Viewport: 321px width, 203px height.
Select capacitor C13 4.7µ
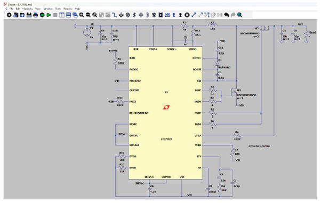[x=218, y=50]
